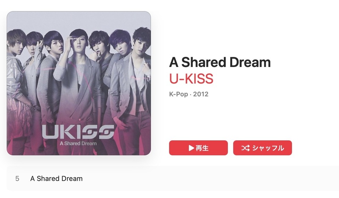
Task: Click the large A Shared Dream album heading
Action: [220, 62]
